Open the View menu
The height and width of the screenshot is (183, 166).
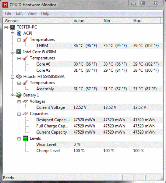pos(32,13)
